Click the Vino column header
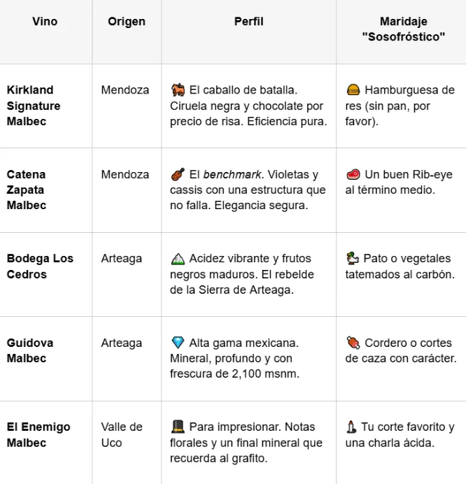 [x=45, y=22]
